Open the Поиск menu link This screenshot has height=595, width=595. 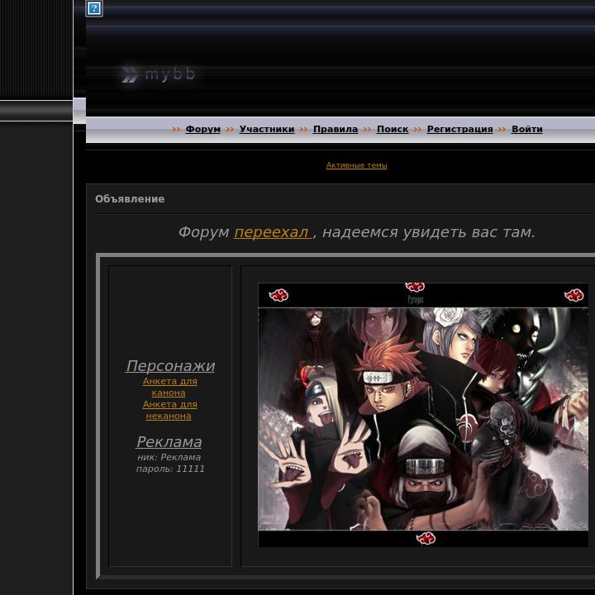tap(393, 129)
